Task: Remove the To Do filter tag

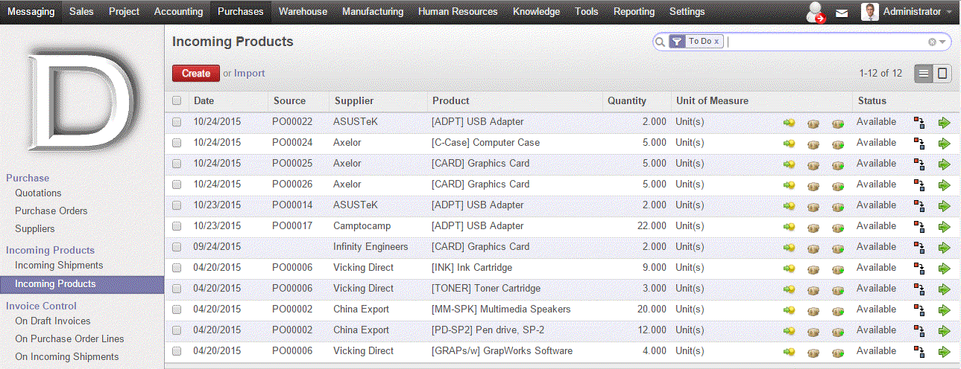Action: [716, 42]
